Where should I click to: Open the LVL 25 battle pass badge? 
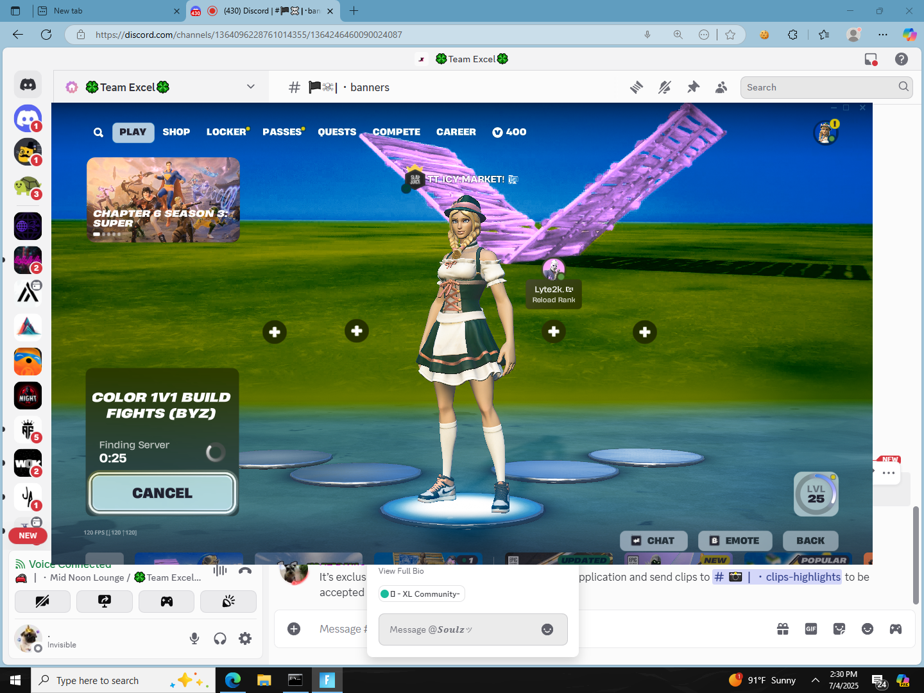[x=816, y=494]
